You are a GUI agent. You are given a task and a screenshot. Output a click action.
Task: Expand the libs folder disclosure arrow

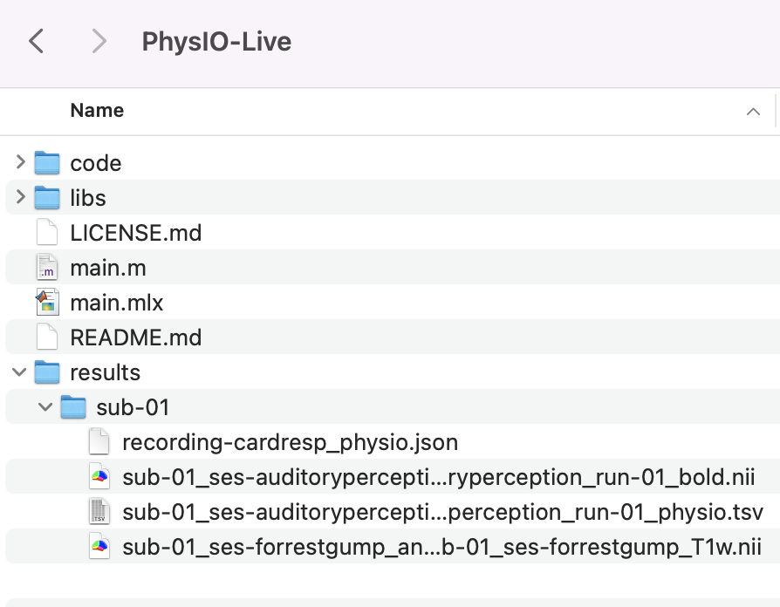[20, 198]
